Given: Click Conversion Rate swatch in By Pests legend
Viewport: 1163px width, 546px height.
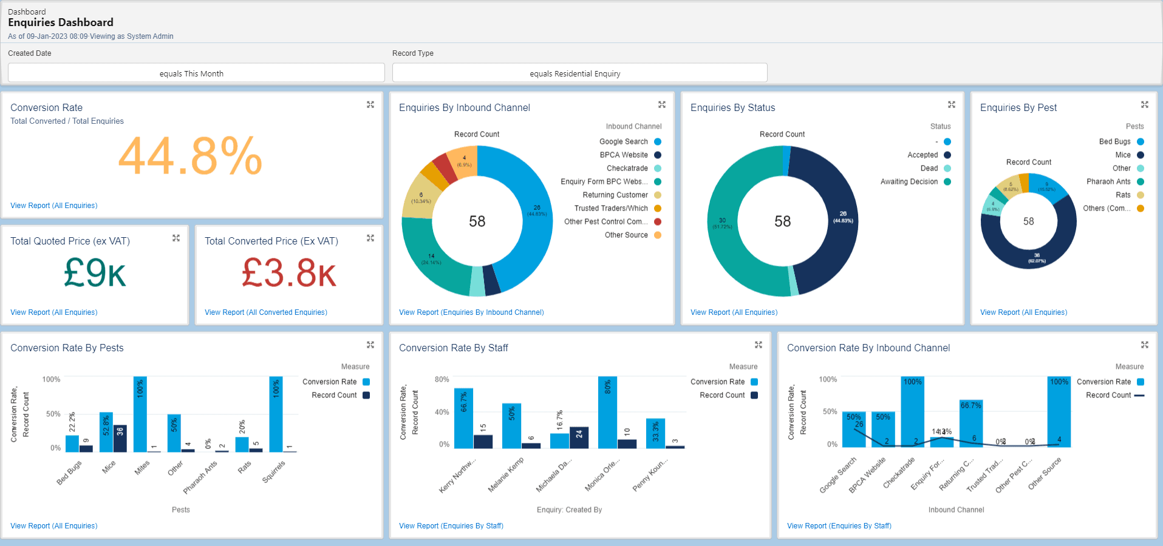Looking at the screenshot, I should tap(366, 382).
